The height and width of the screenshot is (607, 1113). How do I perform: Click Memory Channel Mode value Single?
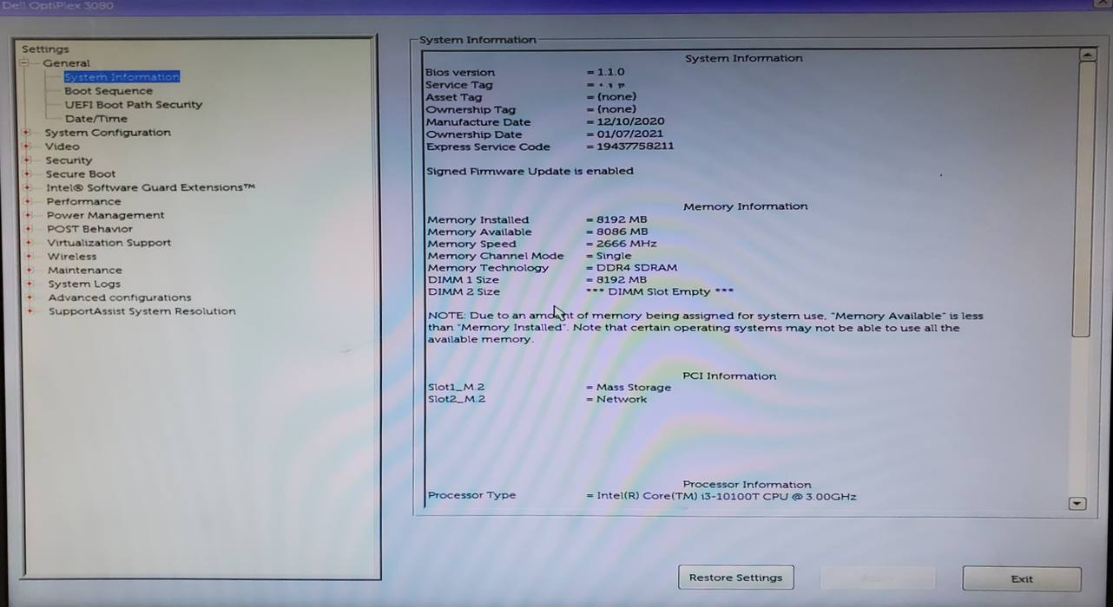(x=614, y=256)
